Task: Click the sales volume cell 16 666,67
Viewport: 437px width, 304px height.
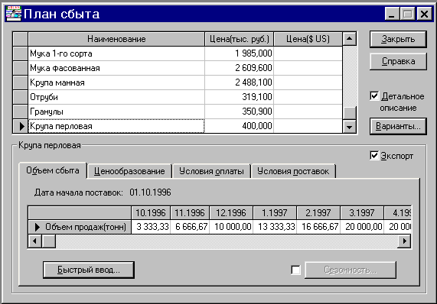Action: [318, 227]
